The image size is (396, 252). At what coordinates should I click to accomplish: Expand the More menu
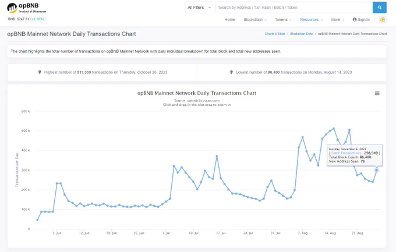point(337,20)
